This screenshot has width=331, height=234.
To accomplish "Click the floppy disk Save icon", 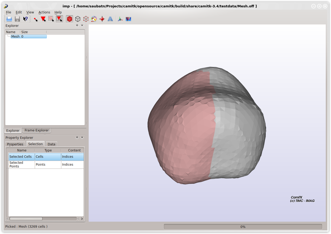I will coord(17,19).
